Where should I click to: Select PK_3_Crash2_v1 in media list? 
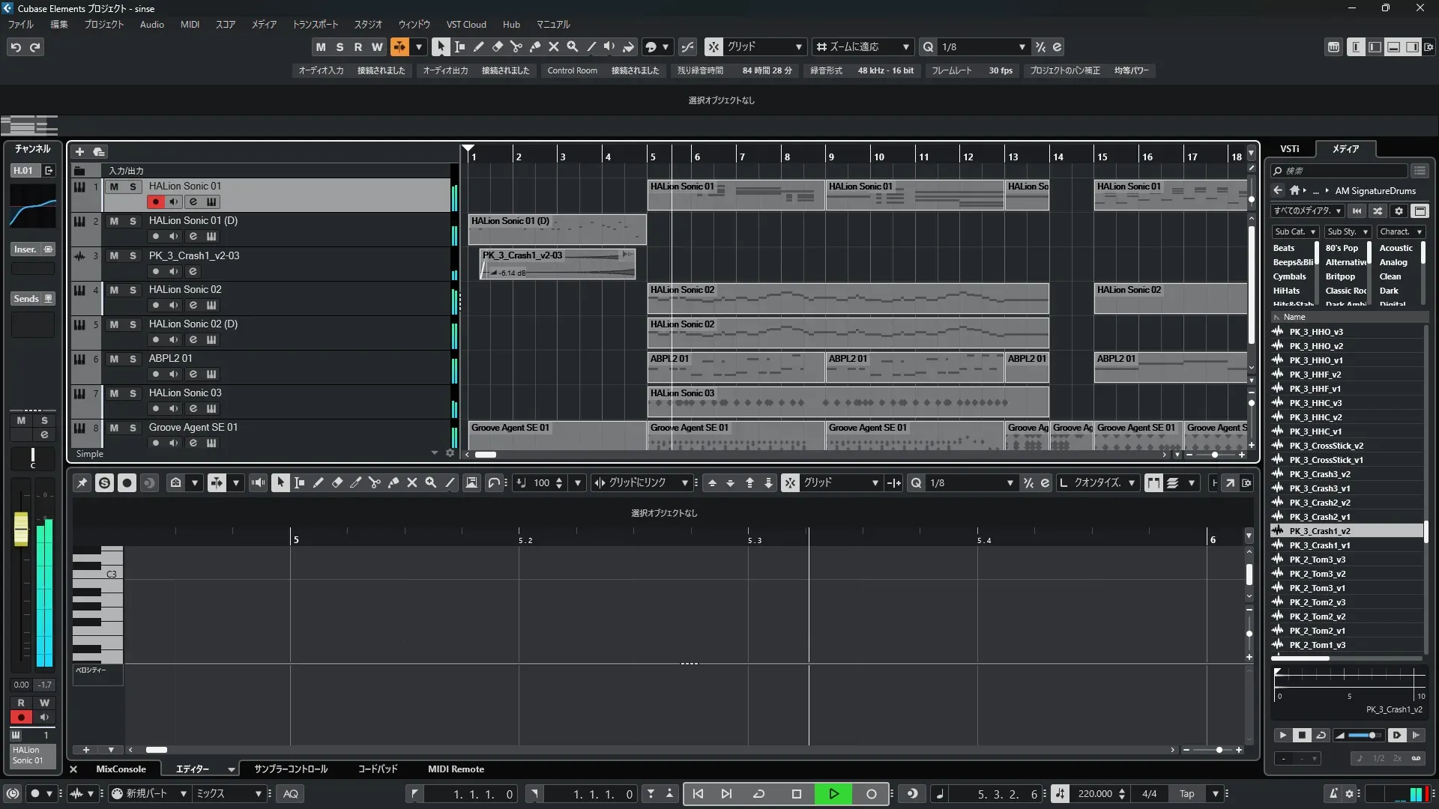pyautogui.click(x=1319, y=517)
